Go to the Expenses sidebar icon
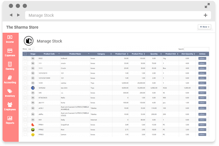 (10, 51)
